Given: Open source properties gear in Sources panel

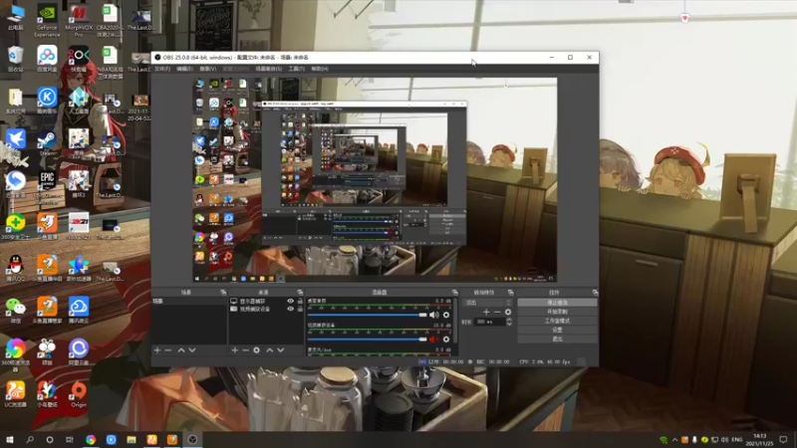Looking at the screenshot, I should tap(257, 350).
